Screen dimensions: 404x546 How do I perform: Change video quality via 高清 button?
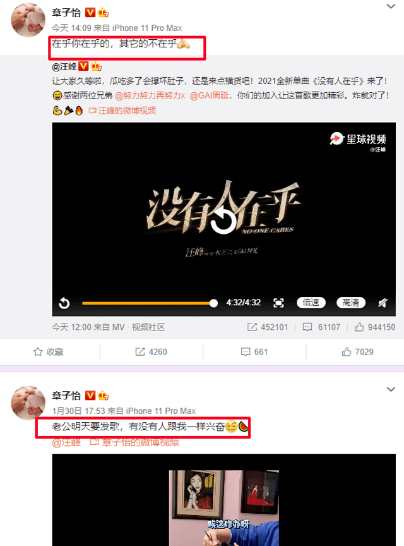click(351, 302)
